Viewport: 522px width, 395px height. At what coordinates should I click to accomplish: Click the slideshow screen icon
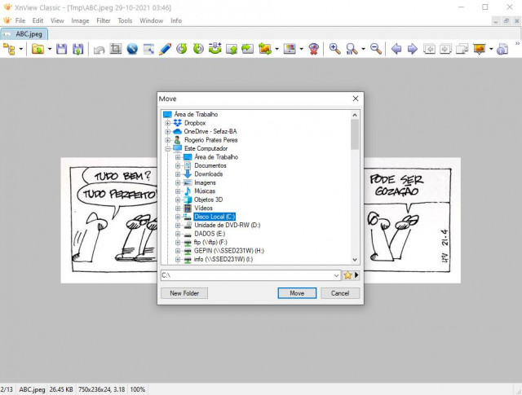(x=480, y=49)
